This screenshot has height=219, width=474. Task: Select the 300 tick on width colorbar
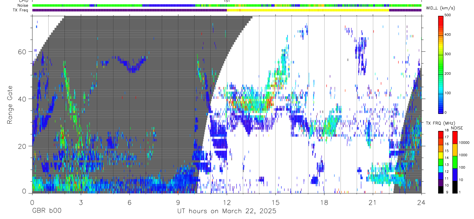[448, 54]
